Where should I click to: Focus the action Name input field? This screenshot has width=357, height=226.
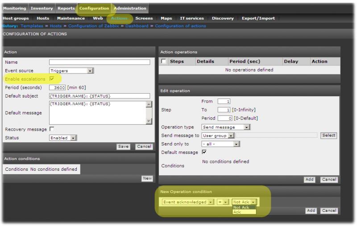[x=100, y=62]
